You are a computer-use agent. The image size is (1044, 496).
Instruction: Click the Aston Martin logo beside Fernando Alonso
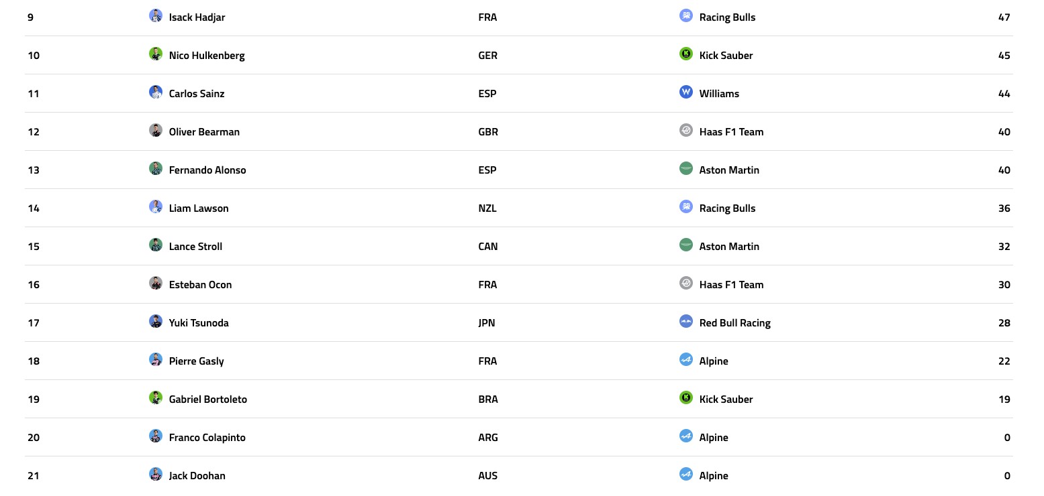tap(685, 169)
